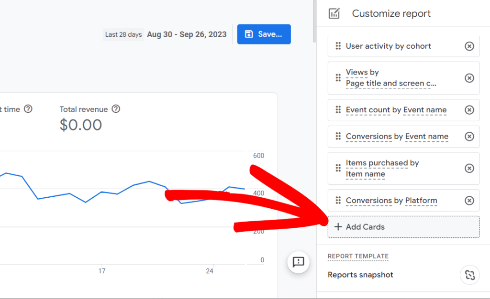
Task: Open the Aug 30 - Sep 26 date selector
Action: [187, 34]
